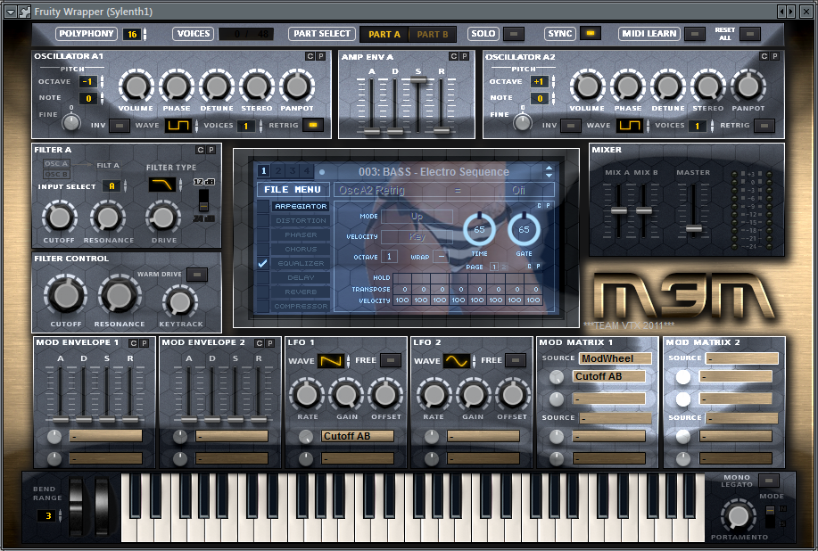Switch to the PART B tab
The width and height of the screenshot is (818, 551).
434,33
